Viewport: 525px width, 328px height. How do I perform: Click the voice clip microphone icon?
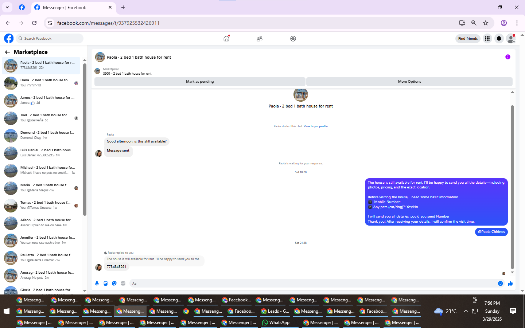(97, 284)
